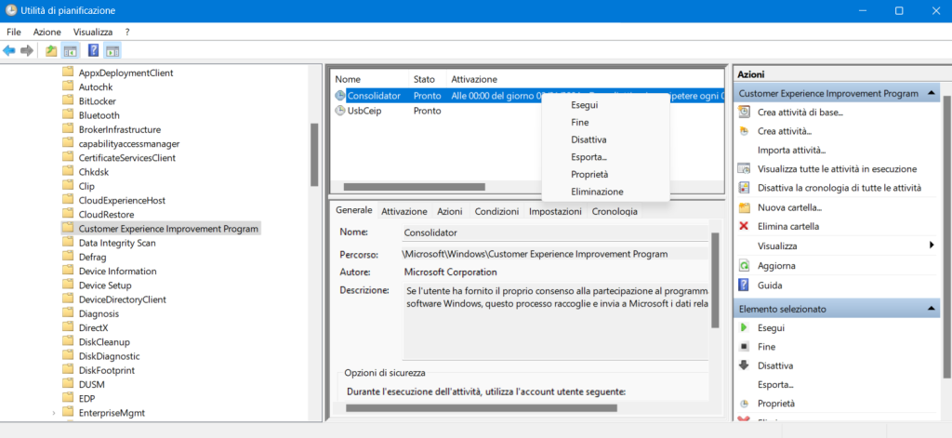The width and height of the screenshot is (952, 438).
Task: Collapse the Elemento selezionato actions section
Action: [x=932, y=308]
